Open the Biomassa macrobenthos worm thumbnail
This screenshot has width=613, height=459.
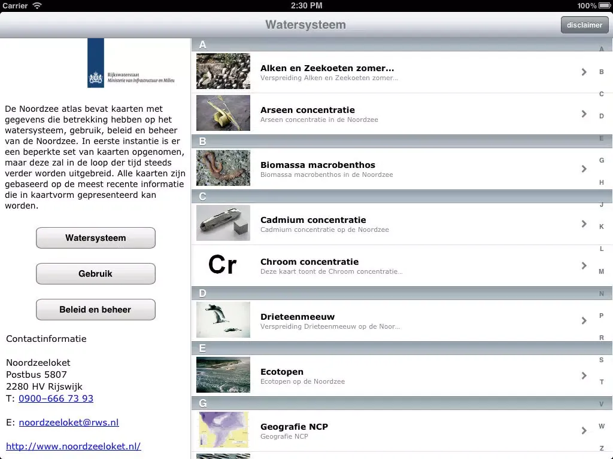pyautogui.click(x=223, y=168)
